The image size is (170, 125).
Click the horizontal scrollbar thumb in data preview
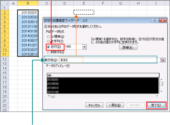coord(53,96)
